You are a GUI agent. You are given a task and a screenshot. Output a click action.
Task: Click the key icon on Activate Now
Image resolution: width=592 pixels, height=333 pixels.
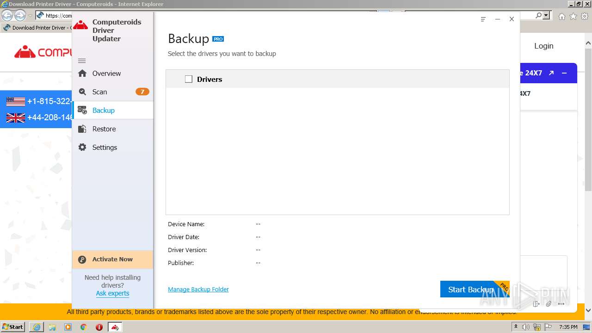82,259
